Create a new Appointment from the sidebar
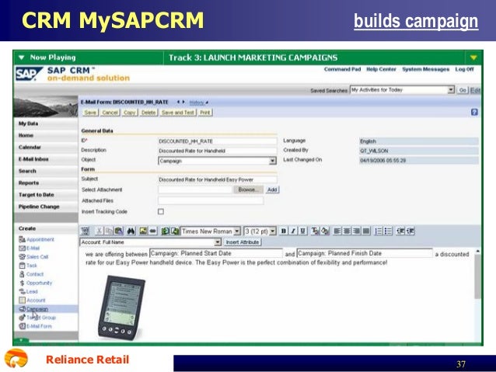This screenshot has height=372, width=496. (x=40, y=239)
